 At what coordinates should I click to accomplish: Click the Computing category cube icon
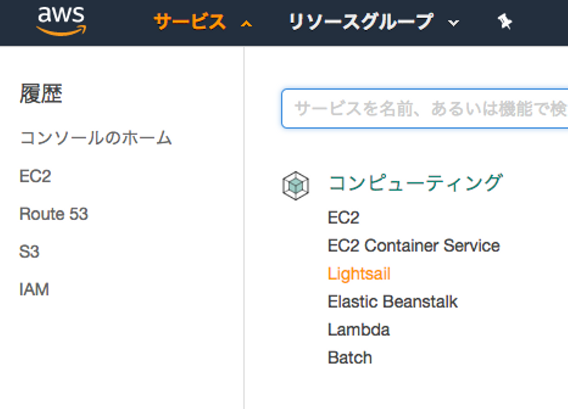[295, 185]
